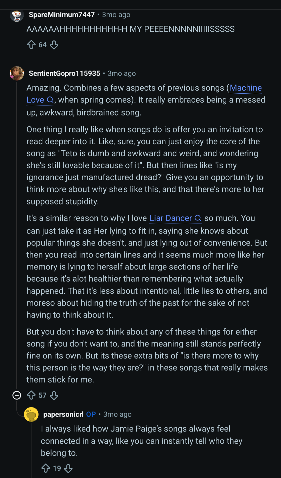Open SpareMinimum7447's avatar
Image resolution: width=281 pixels, height=478 pixels.
coord(17,15)
